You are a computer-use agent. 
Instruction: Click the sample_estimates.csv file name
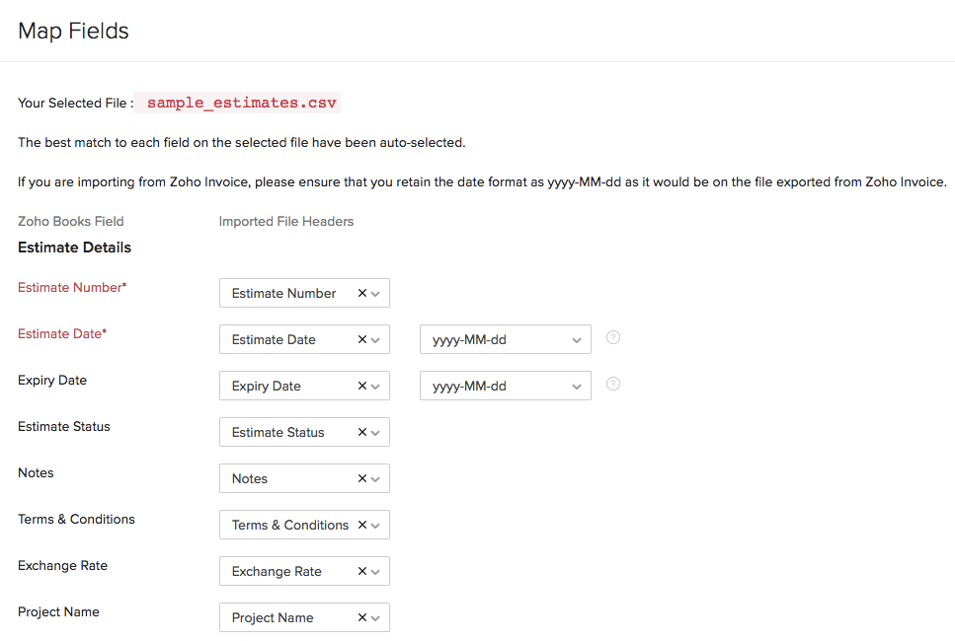(242, 103)
